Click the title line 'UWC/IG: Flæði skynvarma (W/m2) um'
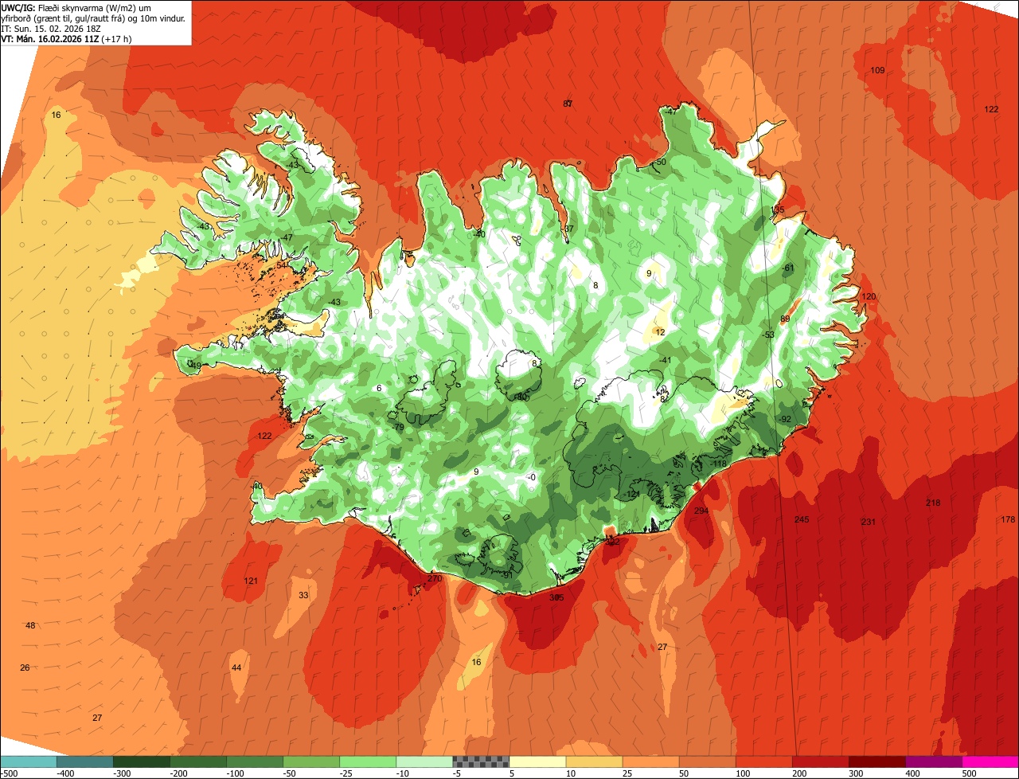 pos(76,7)
